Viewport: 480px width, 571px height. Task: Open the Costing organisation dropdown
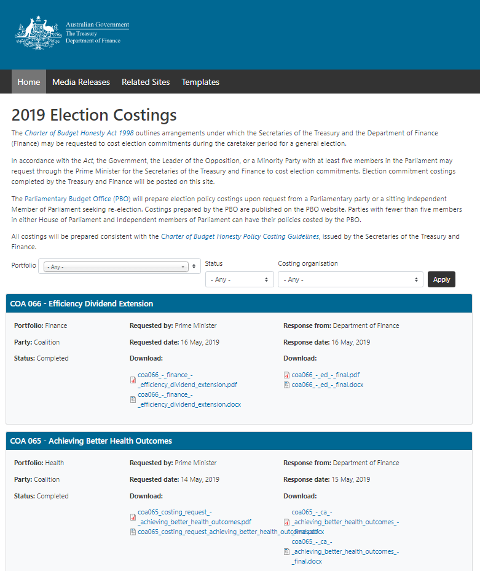click(x=350, y=279)
